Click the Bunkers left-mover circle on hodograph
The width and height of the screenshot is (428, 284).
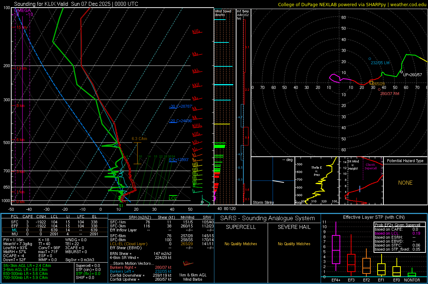(x=370, y=59)
